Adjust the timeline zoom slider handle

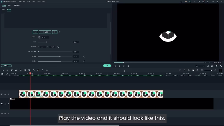(211, 70)
